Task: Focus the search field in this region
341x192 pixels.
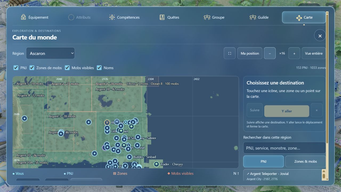Action: [284, 148]
